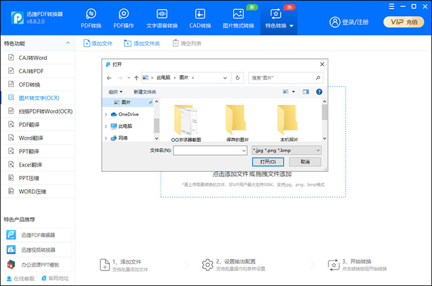Image resolution: width=432 pixels, height=286 pixels.
Task: Collapse the 特色功能 section
Action: click(x=68, y=43)
